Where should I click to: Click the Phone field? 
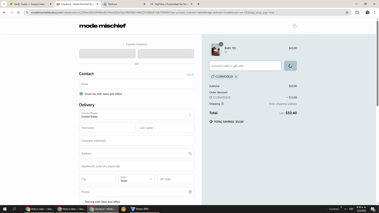click(x=137, y=192)
